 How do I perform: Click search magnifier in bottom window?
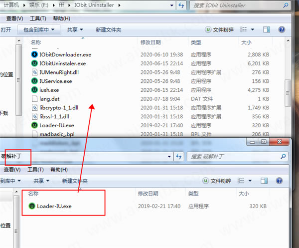tap(283, 157)
